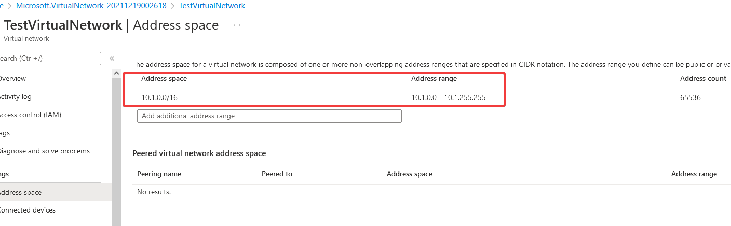
Task: Select the 10.1.0.0 - 10.1.255.255 range value
Action: point(449,97)
